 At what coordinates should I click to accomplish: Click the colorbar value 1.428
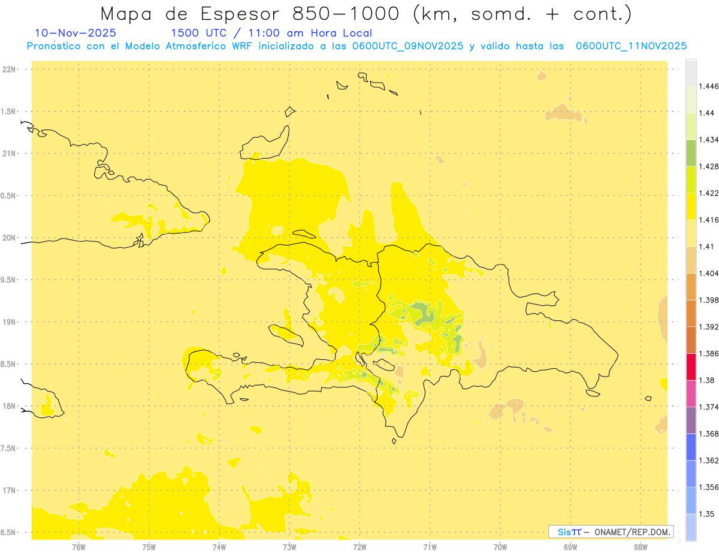[x=709, y=166]
